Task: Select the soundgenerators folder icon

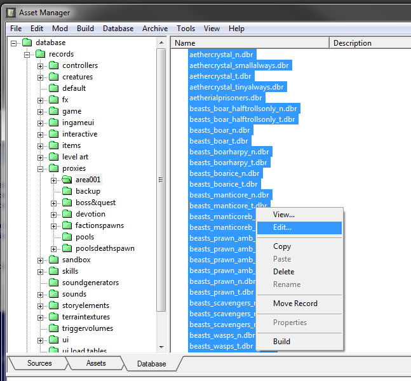Action: click(53, 283)
